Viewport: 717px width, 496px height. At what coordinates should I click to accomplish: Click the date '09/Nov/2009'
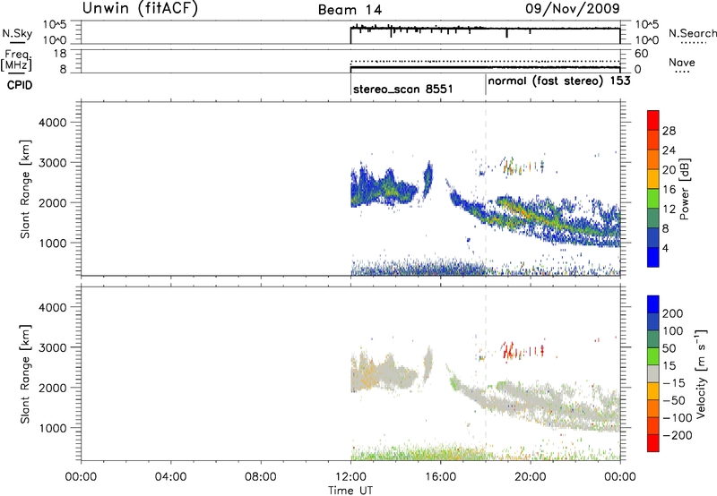[x=572, y=9]
